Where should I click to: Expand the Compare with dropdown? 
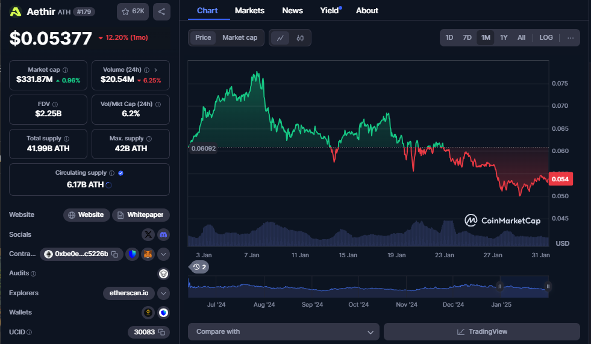[283, 331]
